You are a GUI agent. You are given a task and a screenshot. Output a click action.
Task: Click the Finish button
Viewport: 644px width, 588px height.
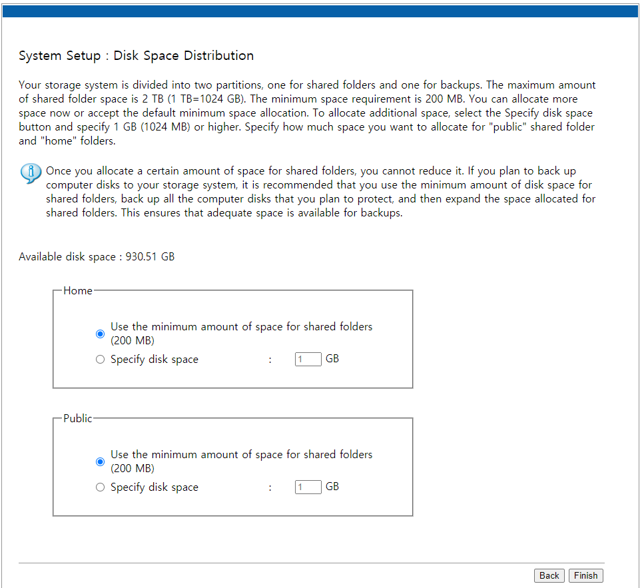[x=585, y=576]
